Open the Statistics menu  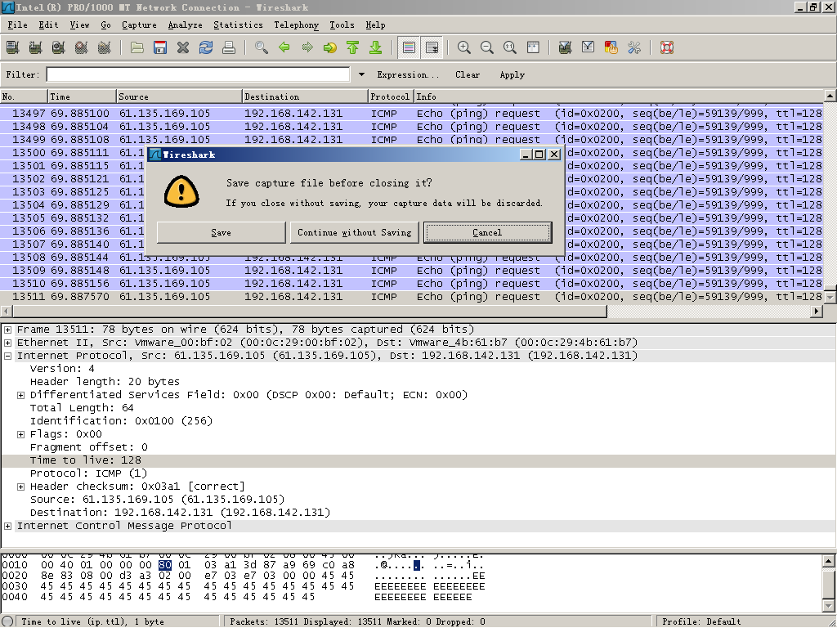[x=238, y=25]
